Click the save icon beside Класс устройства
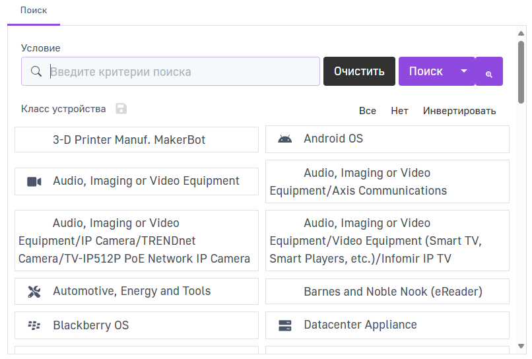Image resolution: width=532 pixels, height=359 pixels. tap(121, 109)
